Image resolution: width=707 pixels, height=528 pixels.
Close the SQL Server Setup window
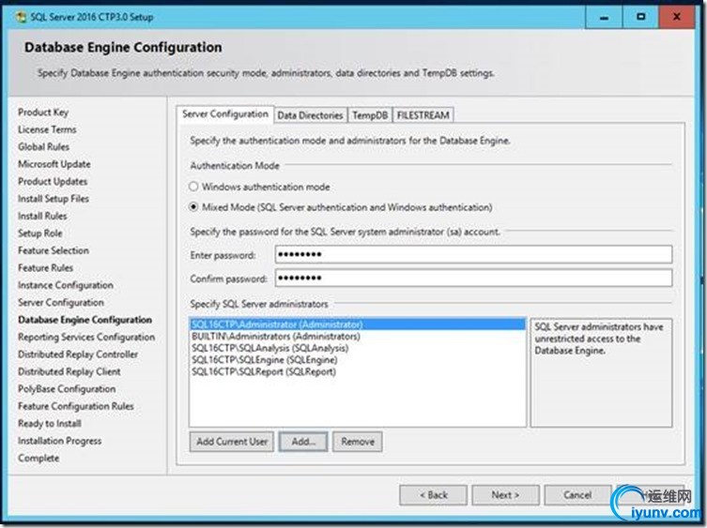pos(677,17)
